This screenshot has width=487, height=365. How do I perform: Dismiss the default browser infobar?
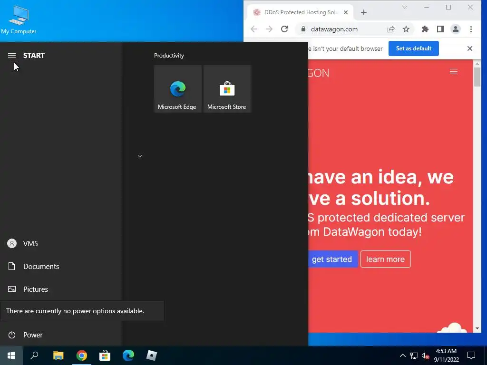click(469, 48)
